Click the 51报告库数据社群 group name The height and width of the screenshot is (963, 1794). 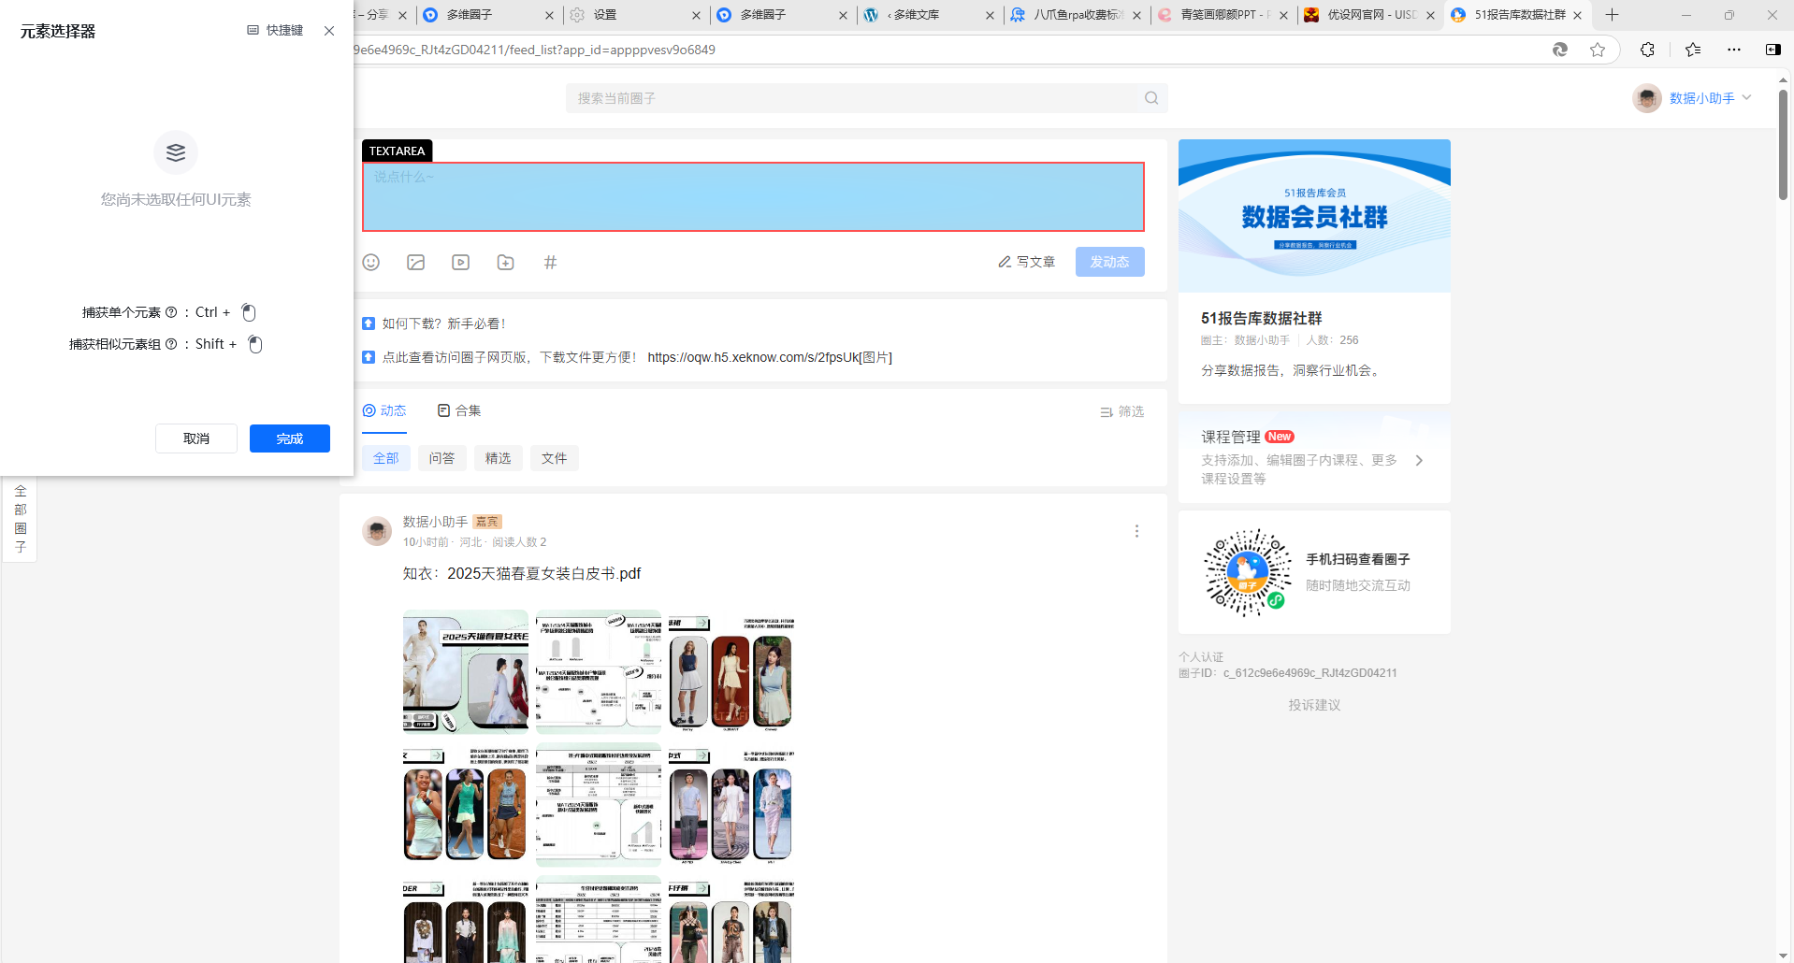pos(1262,318)
